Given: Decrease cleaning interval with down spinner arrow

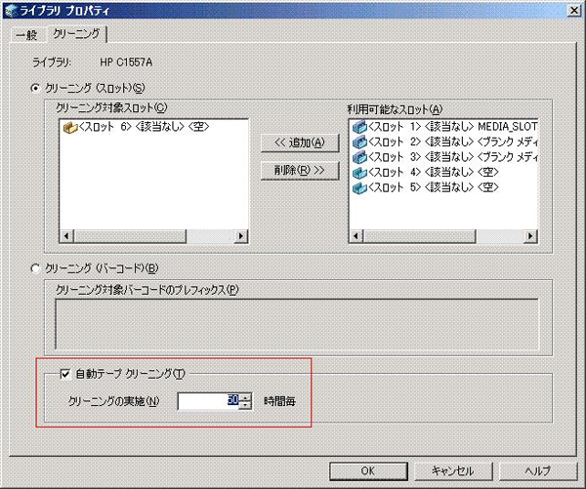Looking at the screenshot, I should (x=246, y=405).
